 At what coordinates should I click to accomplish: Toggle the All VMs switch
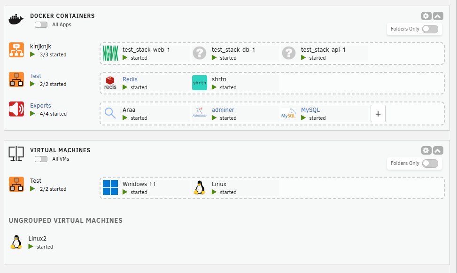point(41,159)
